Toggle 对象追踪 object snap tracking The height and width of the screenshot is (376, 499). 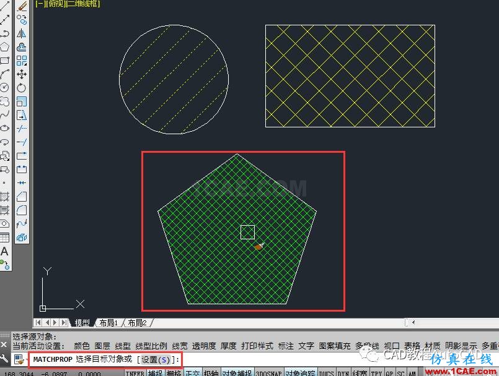pyautogui.click(x=301, y=373)
